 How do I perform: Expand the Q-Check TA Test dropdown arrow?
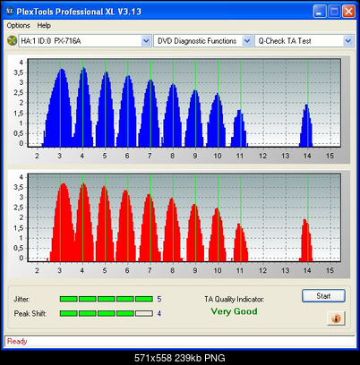pyautogui.click(x=348, y=41)
